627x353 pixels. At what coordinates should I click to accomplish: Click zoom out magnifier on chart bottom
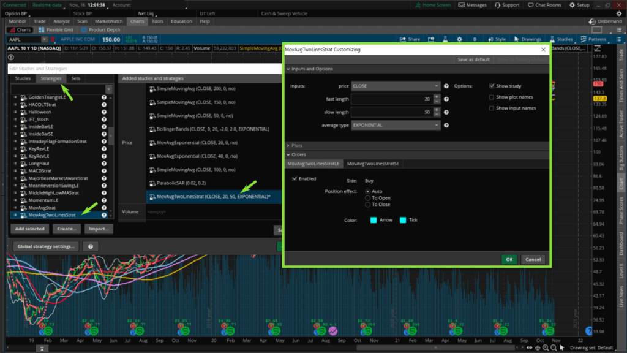coord(554,348)
